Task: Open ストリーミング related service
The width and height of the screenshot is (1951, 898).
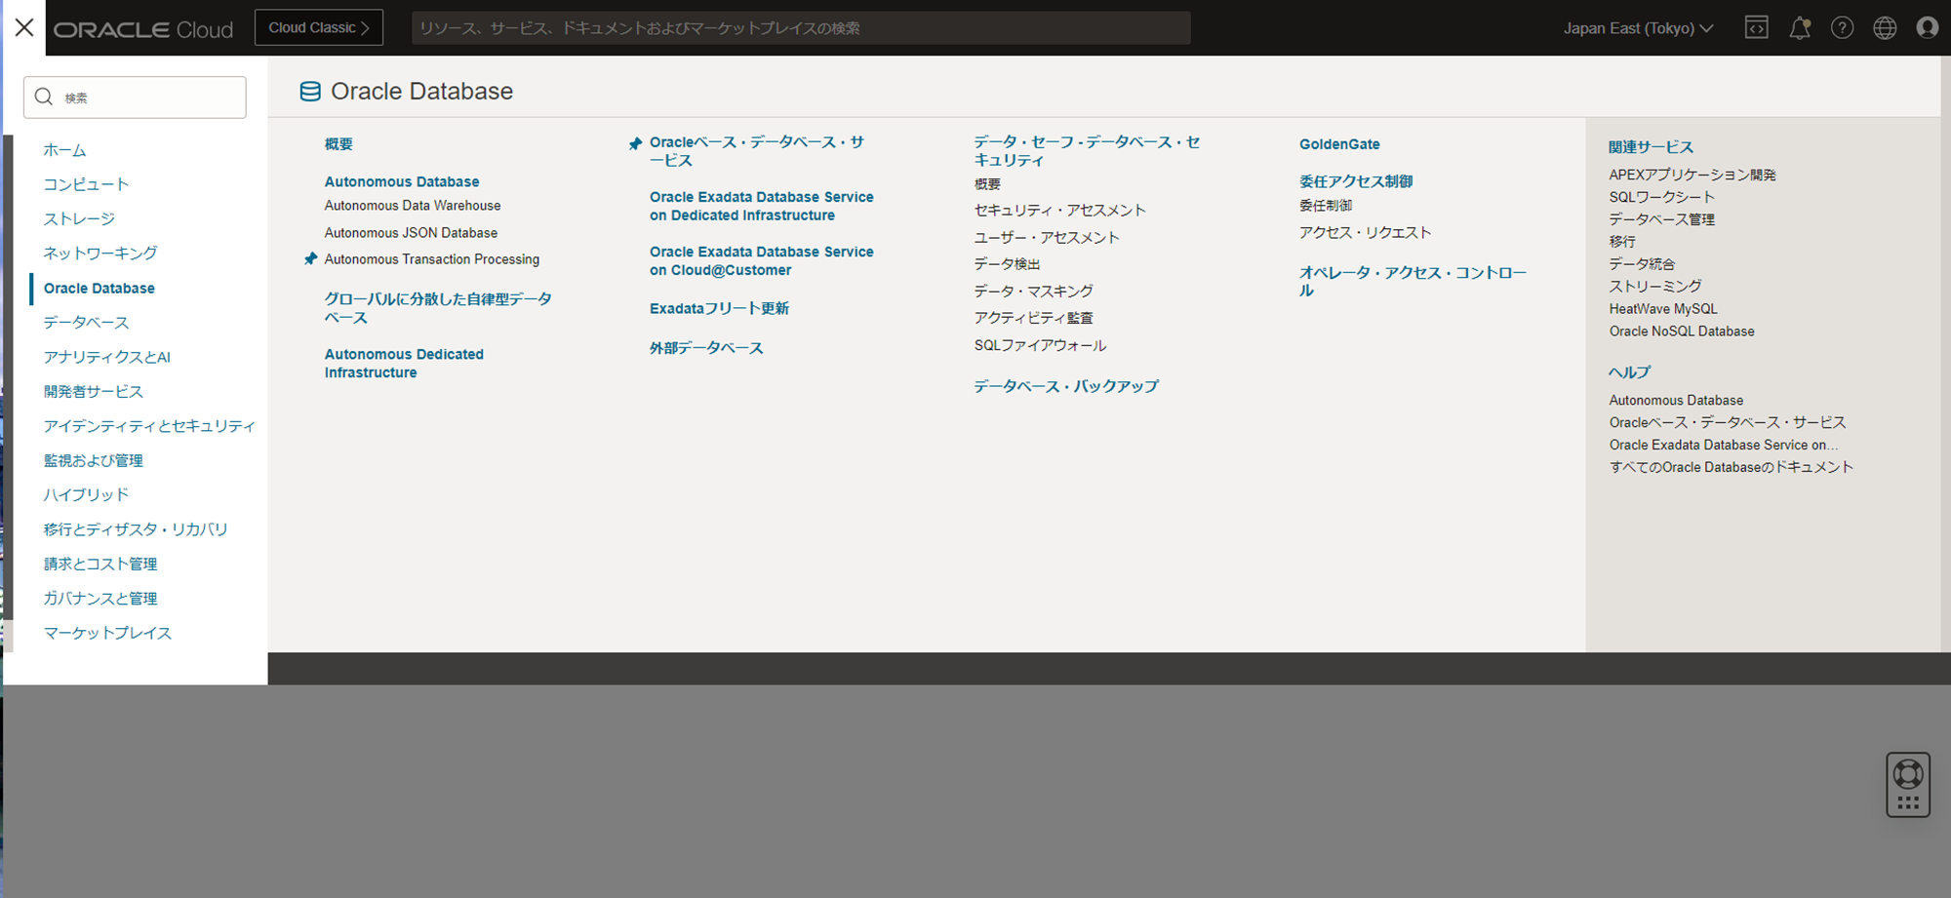Action: pyautogui.click(x=1655, y=287)
